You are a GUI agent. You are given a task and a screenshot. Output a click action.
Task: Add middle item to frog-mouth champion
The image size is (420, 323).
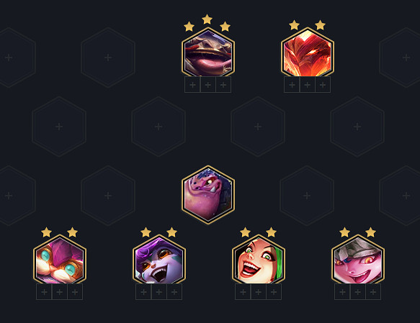(x=208, y=85)
